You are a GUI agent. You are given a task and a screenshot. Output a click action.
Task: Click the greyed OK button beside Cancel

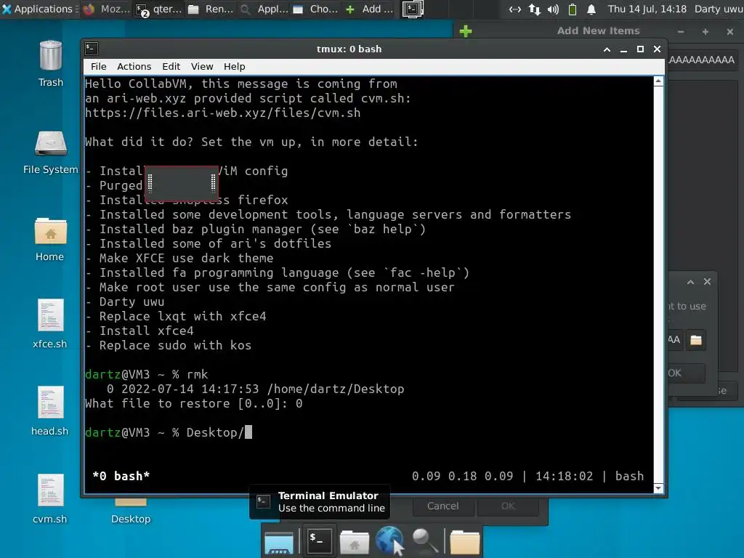[508, 506]
